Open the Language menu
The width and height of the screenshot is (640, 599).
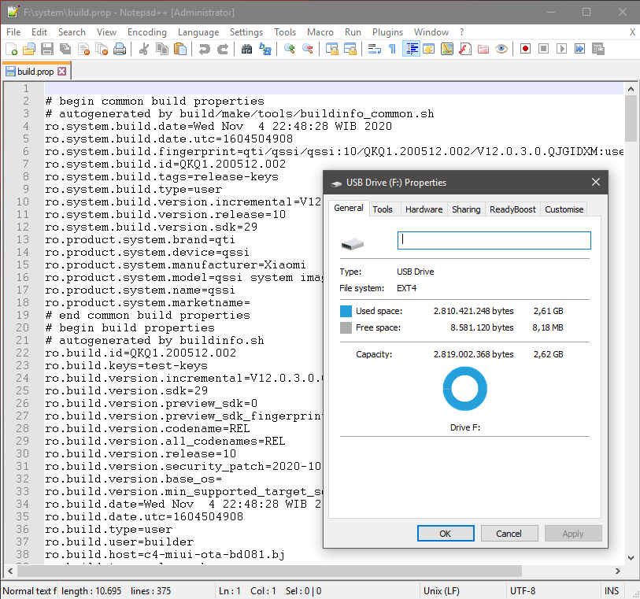[198, 32]
